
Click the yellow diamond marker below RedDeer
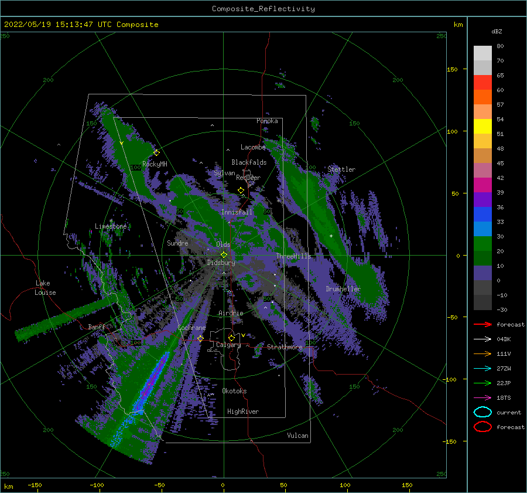point(241,191)
